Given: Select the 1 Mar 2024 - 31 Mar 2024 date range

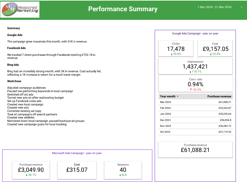Looking at the screenshot, I should (x=214, y=7).
